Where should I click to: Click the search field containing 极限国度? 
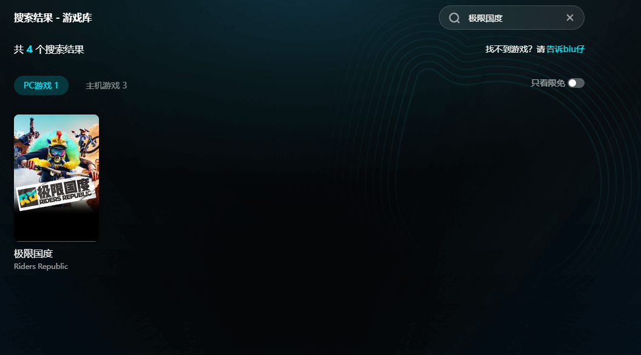point(512,18)
